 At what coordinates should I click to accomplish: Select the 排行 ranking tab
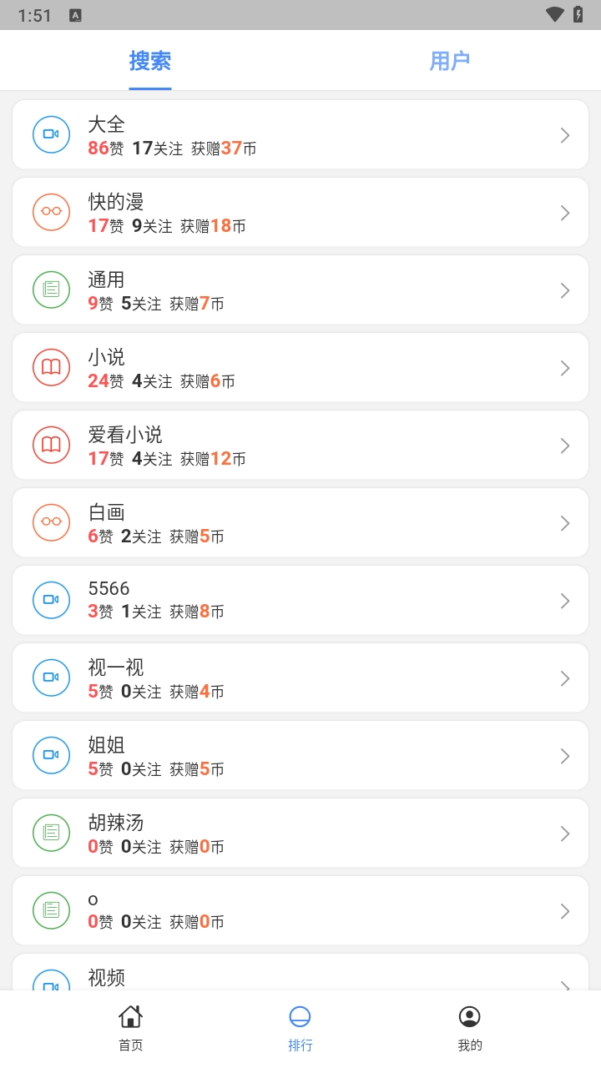coord(300,1028)
